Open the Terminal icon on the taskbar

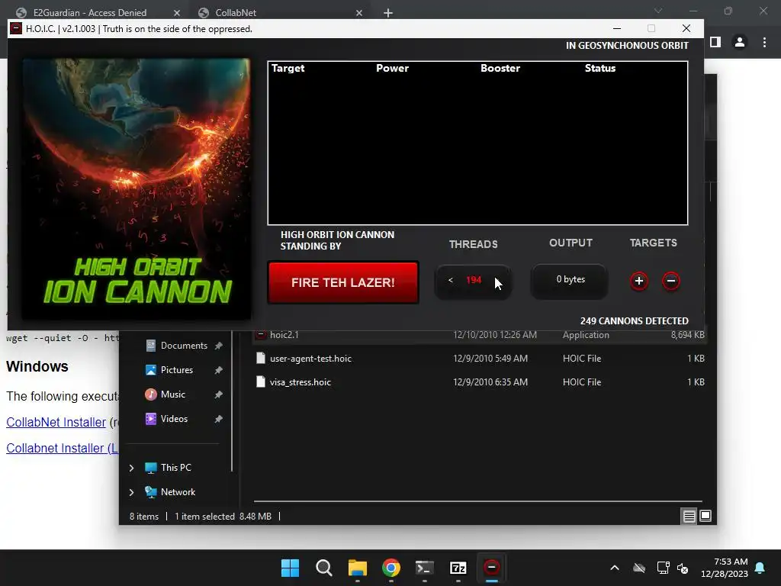tap(424, 568)
